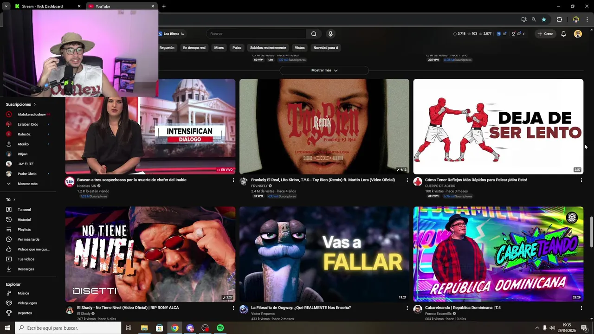Image resolution: width=594 pixels, height=334 pixels.
Task: Open Chrome three-dot menu
Action: (x=587, y=19)
